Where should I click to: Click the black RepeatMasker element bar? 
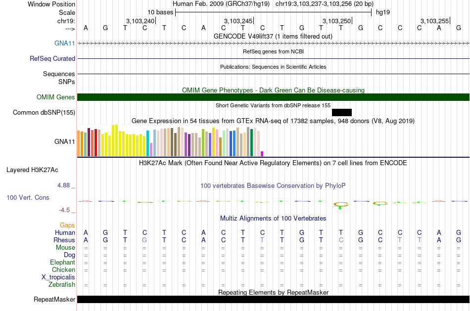pos(273,300)
